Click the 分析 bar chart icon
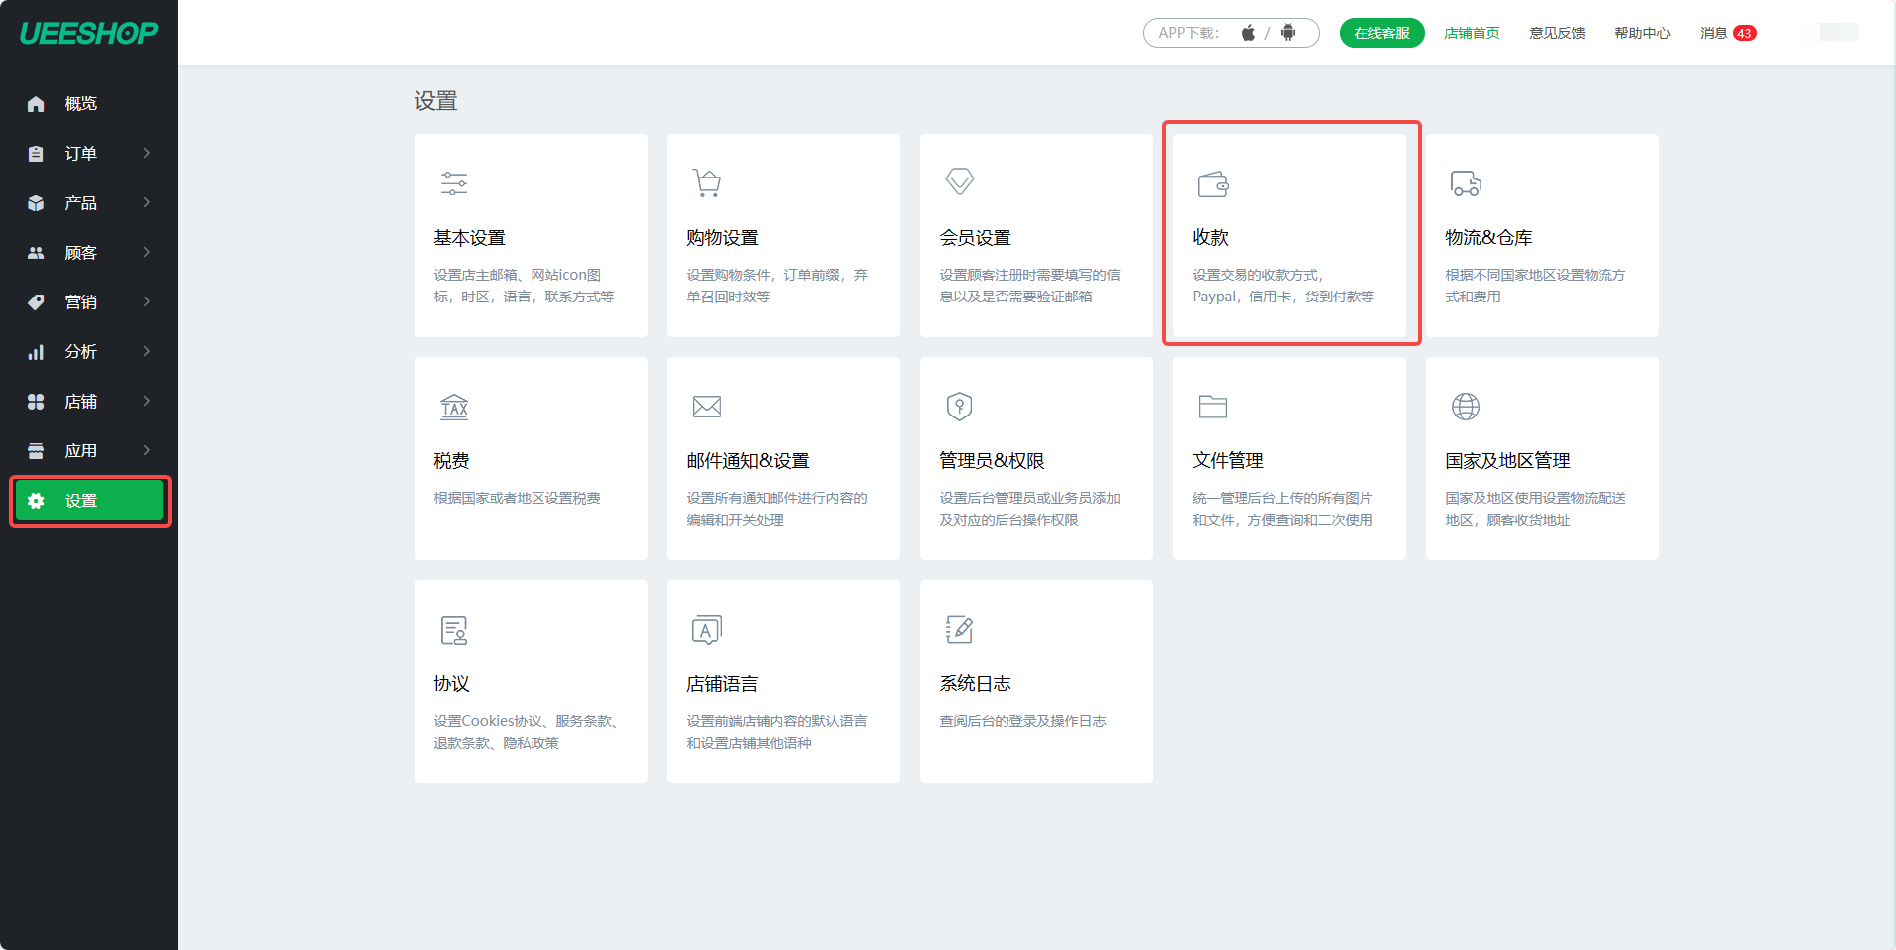The image size is (1896, 950). (36, 352)
